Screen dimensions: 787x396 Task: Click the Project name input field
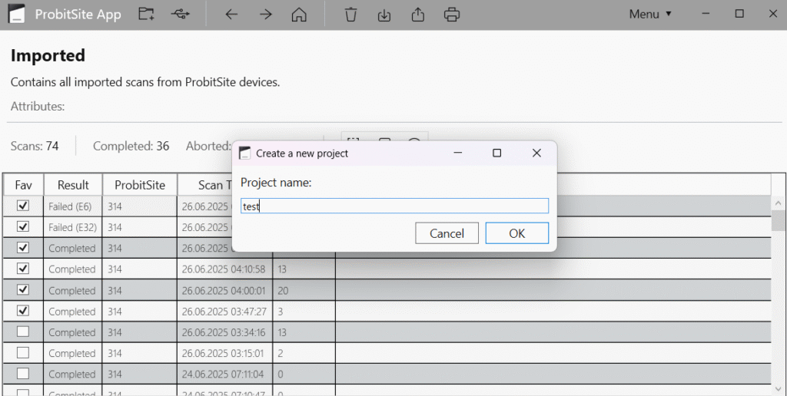394,206
